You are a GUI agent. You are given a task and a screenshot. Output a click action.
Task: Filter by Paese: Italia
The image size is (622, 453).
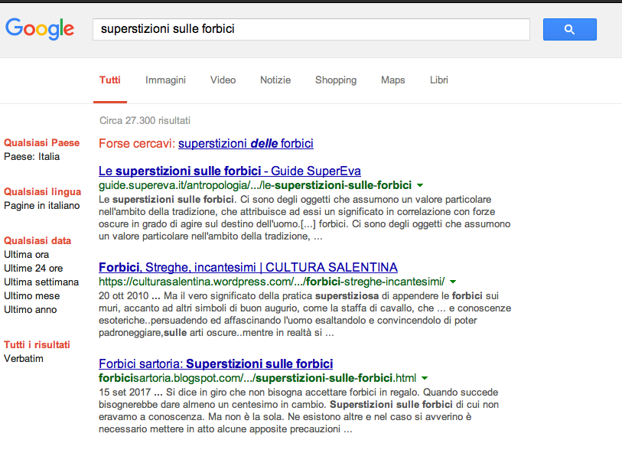pos(31,157)
